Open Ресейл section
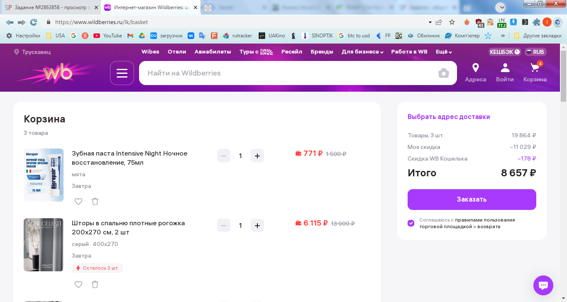 [292, 52]
